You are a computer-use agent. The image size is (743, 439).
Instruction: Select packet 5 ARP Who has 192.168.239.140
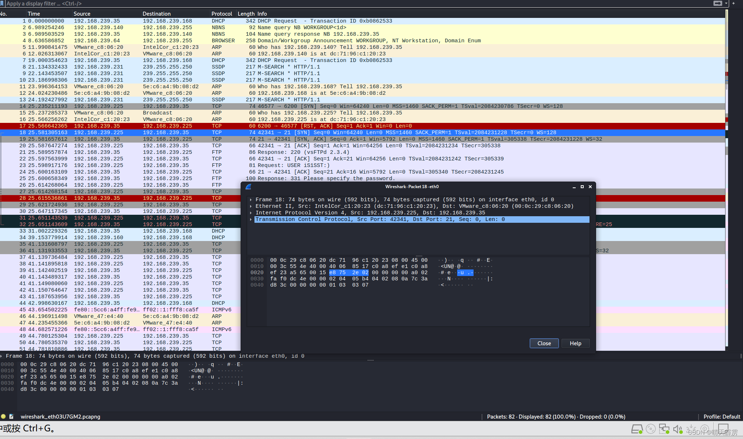coord(362,47)
